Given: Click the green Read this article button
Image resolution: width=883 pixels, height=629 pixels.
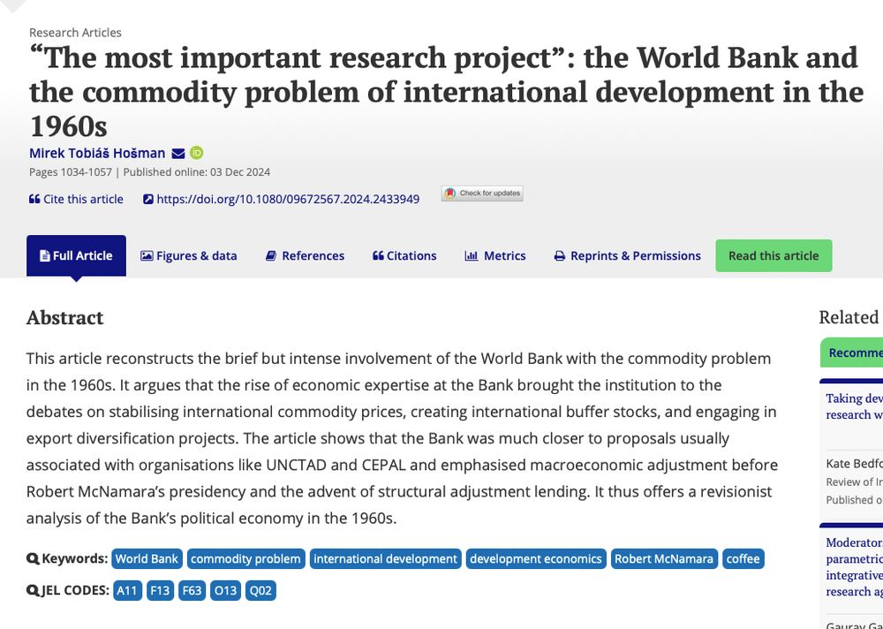Looking at the screenshot, I should (774, 256).
